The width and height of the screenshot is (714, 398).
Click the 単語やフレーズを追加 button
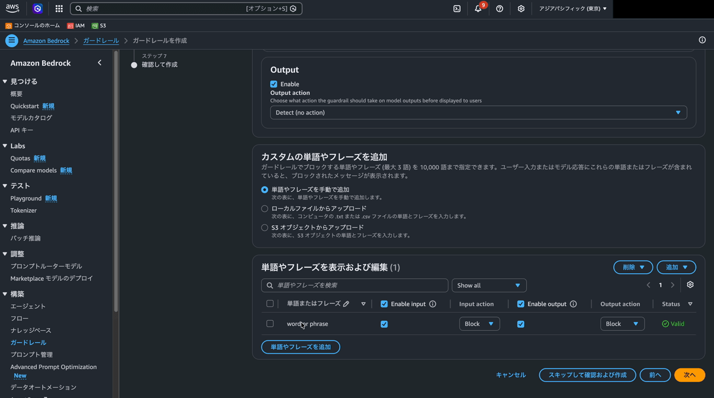coord(300,347)
